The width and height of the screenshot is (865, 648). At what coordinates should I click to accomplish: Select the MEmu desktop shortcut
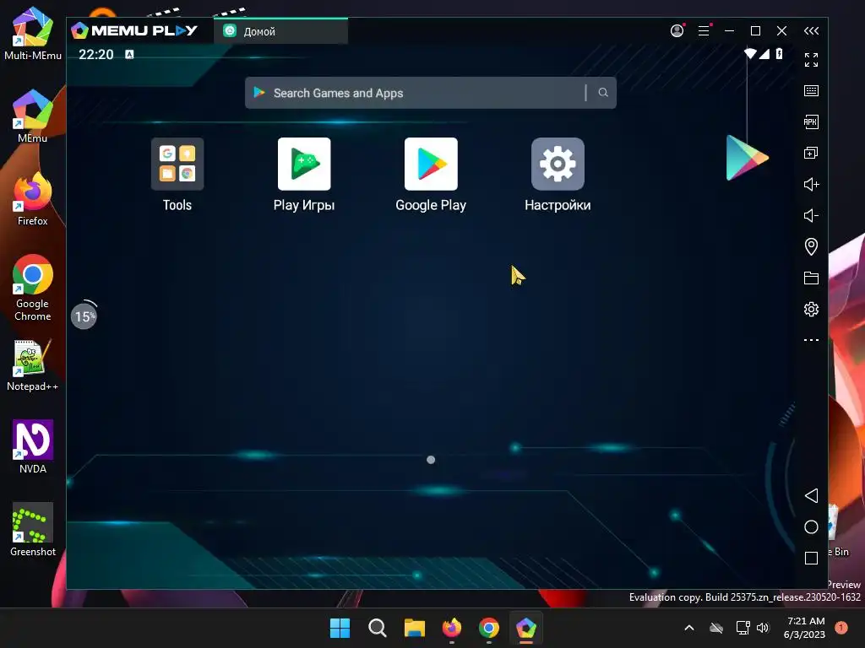33,116
